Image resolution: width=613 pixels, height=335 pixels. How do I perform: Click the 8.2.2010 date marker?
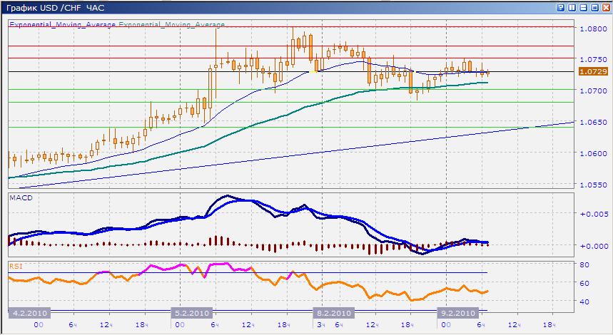(333, 313)
